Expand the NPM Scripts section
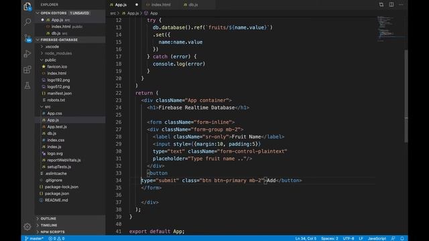Image resolution: width=429 pixels, height=241 pixels. (70, 232)
